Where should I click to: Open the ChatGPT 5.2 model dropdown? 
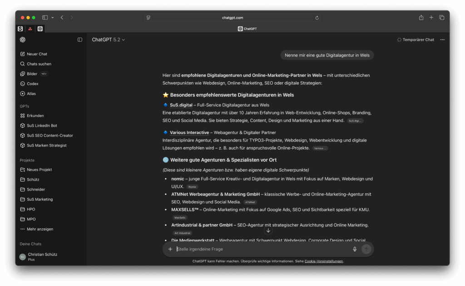click(x=109, y=40)
